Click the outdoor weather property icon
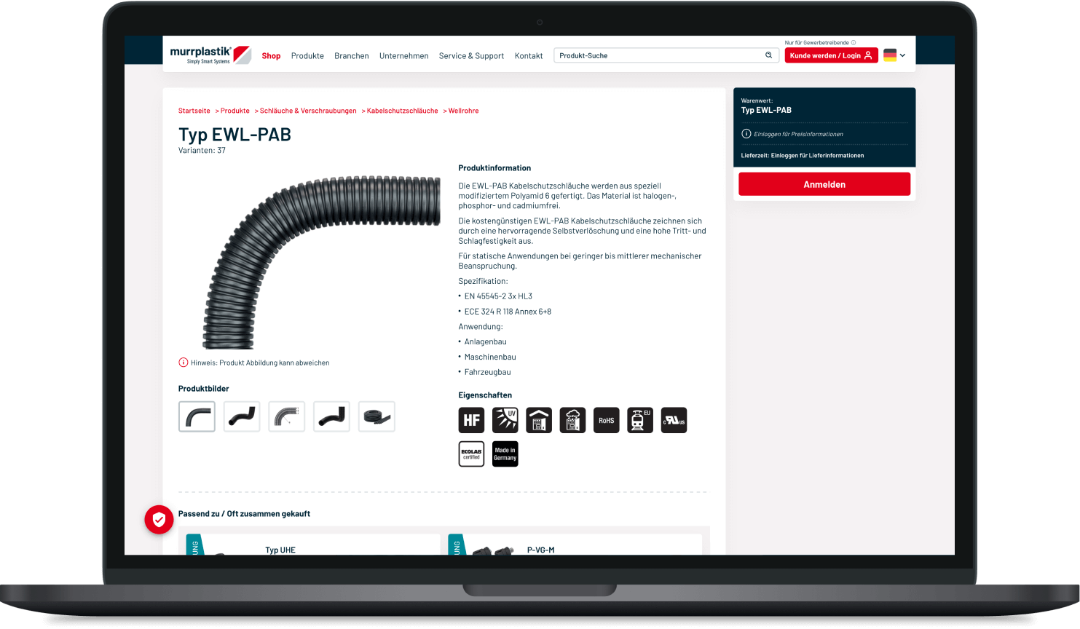1080x629 pixels. 572,420
